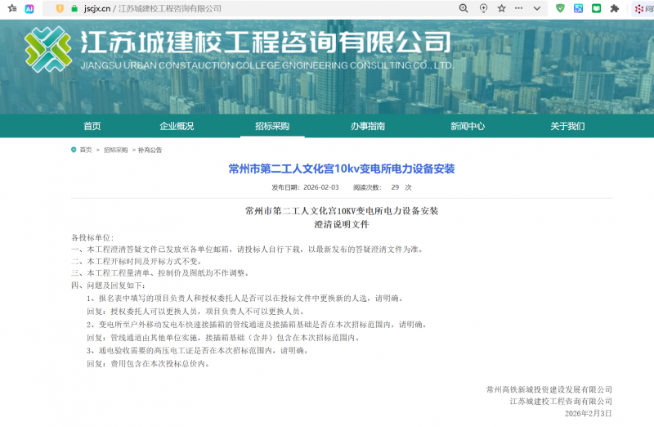Click the green shield extension icon
The height and width of the screenshot is (427, 654).
pos(560,8)
